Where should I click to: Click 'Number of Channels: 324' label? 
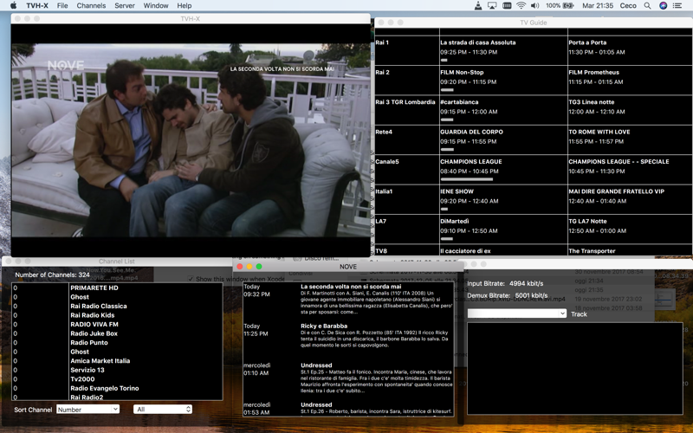click(52, 275)
